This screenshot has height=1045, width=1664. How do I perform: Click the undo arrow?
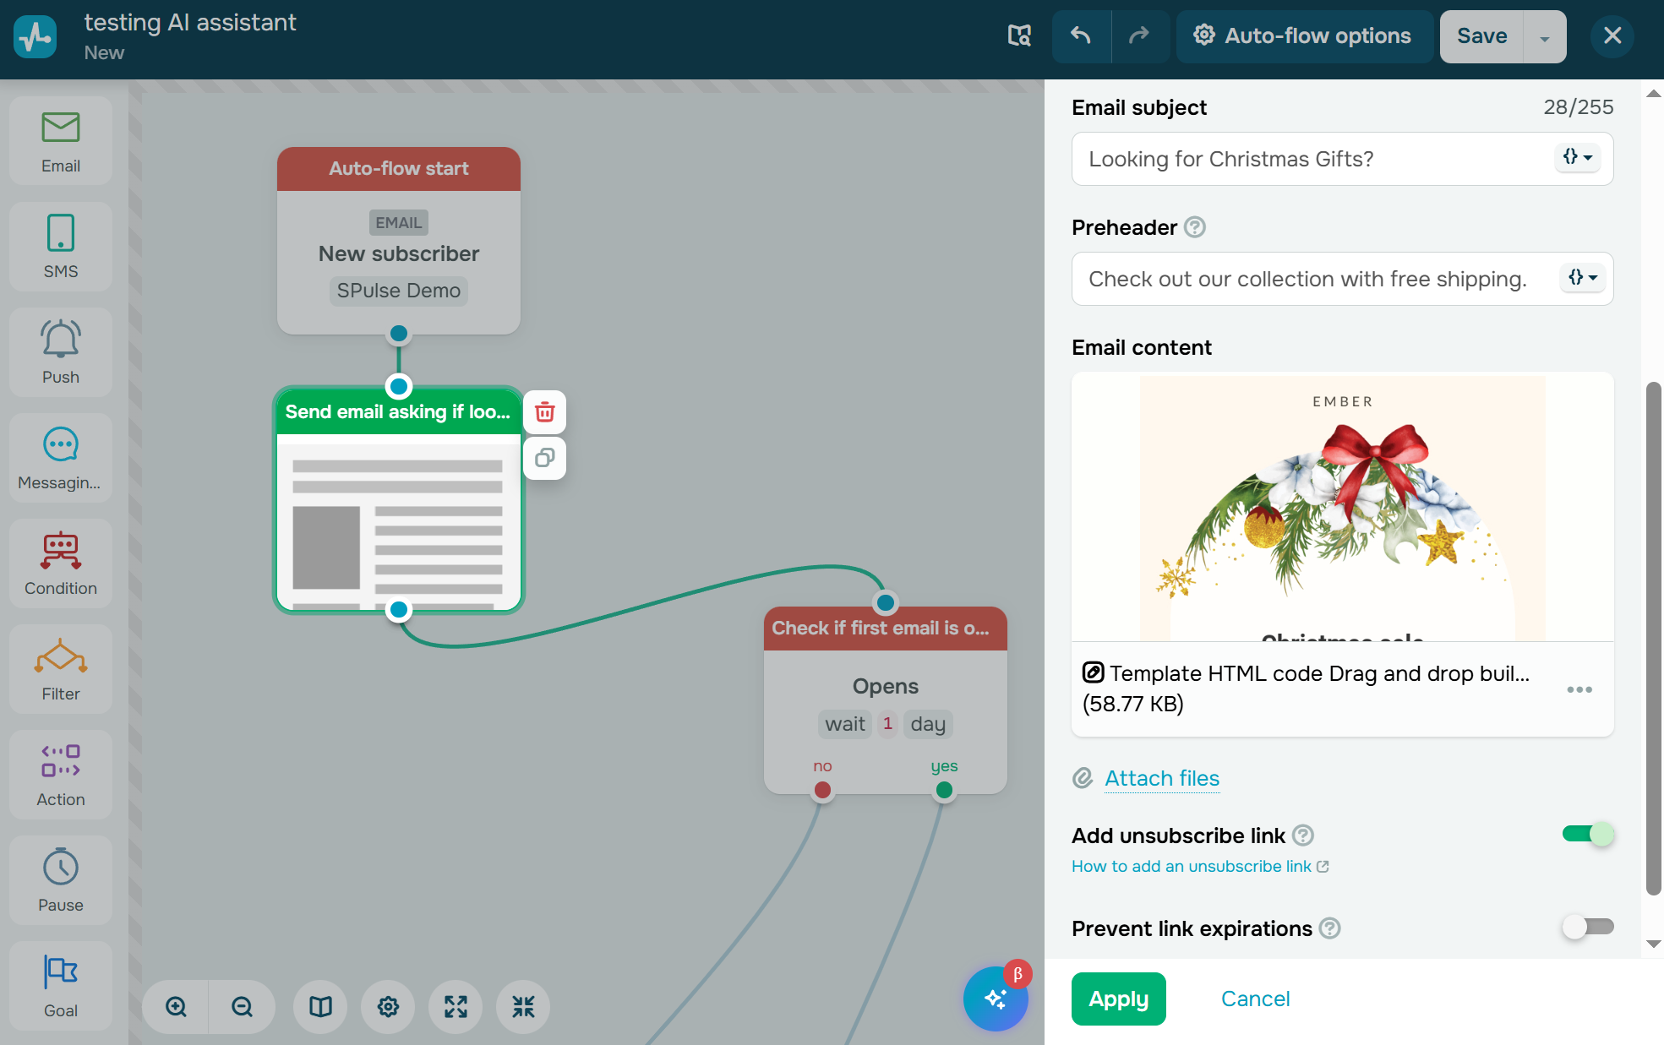[x=1081, y=36]
